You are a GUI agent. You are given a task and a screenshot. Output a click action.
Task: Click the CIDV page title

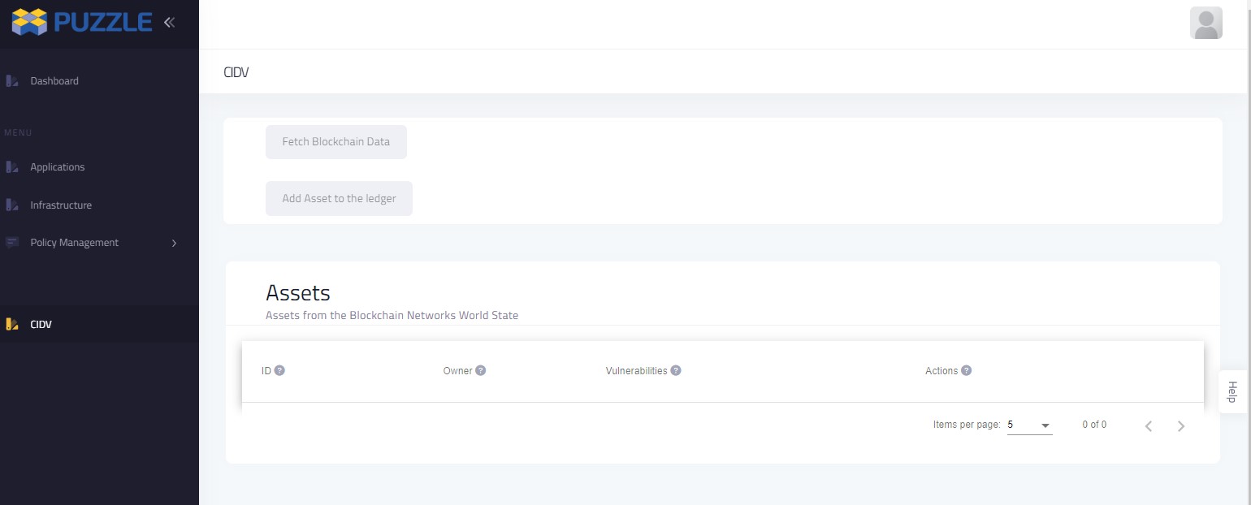pyautogui.click(x=236, y=72)
